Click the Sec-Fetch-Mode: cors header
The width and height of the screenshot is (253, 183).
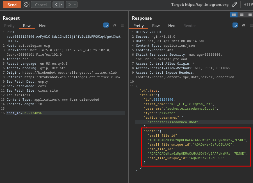tap(26, 86)
